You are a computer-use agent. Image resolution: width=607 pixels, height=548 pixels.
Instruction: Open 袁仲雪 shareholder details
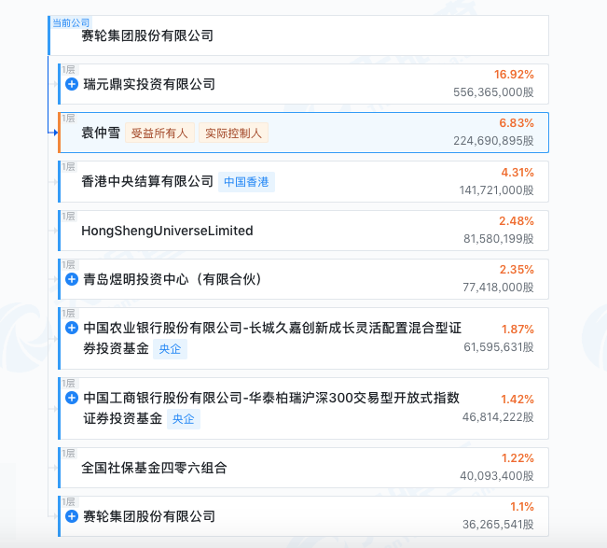coord(101,133)
